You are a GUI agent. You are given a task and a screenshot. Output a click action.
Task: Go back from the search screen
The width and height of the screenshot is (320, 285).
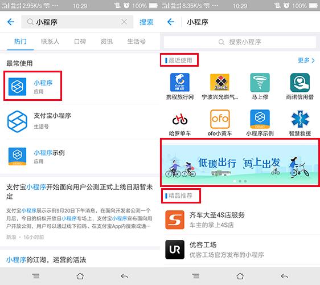click(x=11, y=22)
